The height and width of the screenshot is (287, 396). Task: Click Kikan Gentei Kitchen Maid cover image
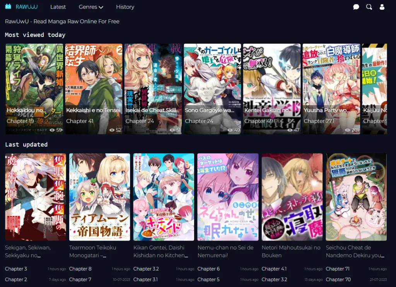164,197
